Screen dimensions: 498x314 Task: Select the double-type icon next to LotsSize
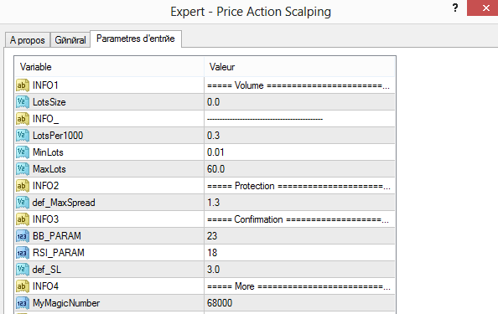pos(23,102)
